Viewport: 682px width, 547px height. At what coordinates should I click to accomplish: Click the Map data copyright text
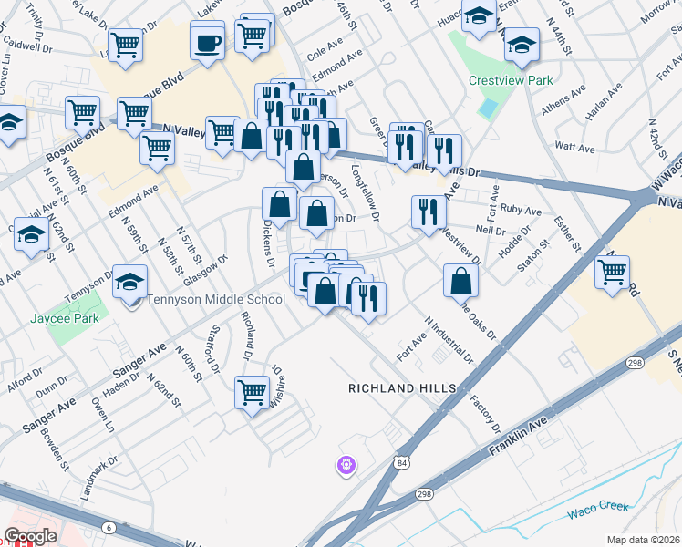[x=643, y=540]
